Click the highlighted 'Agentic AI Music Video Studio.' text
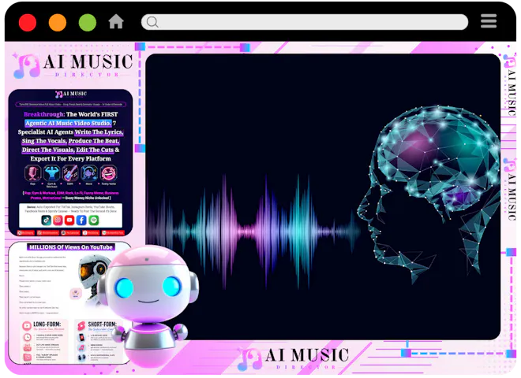This screenshot has width=521, height=378. click(x=68, y=123)
